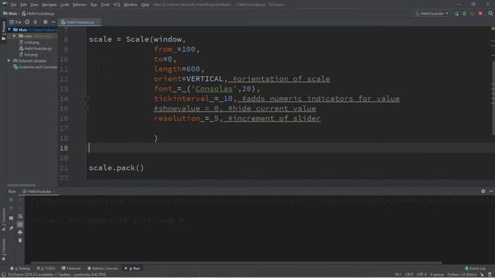The image size is (495, 278).
Task: Expand the venv folder
Action: (14, 36)
